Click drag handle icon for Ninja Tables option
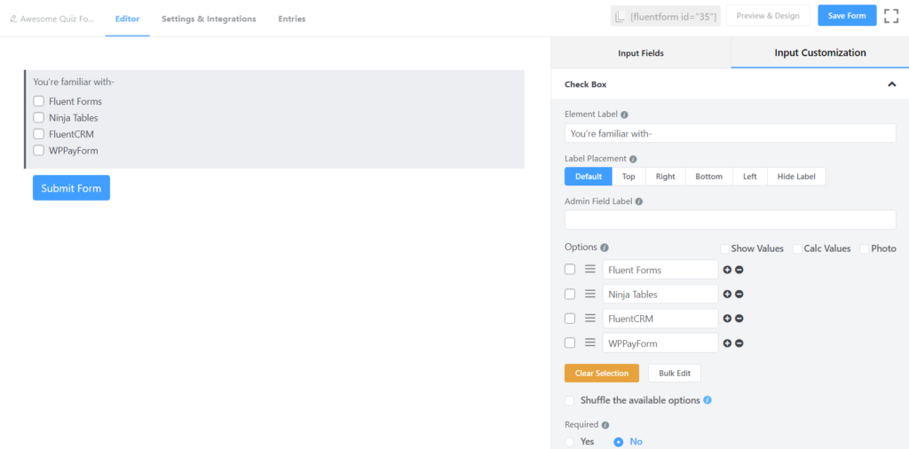 590,294
